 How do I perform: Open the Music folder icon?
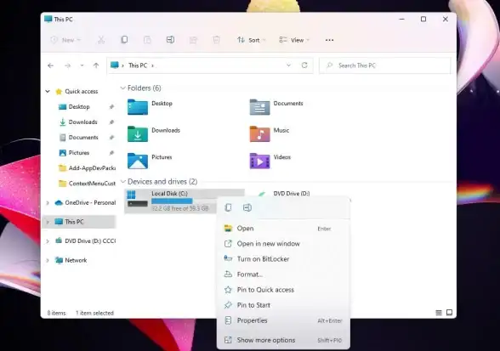[x=259, y=133]
